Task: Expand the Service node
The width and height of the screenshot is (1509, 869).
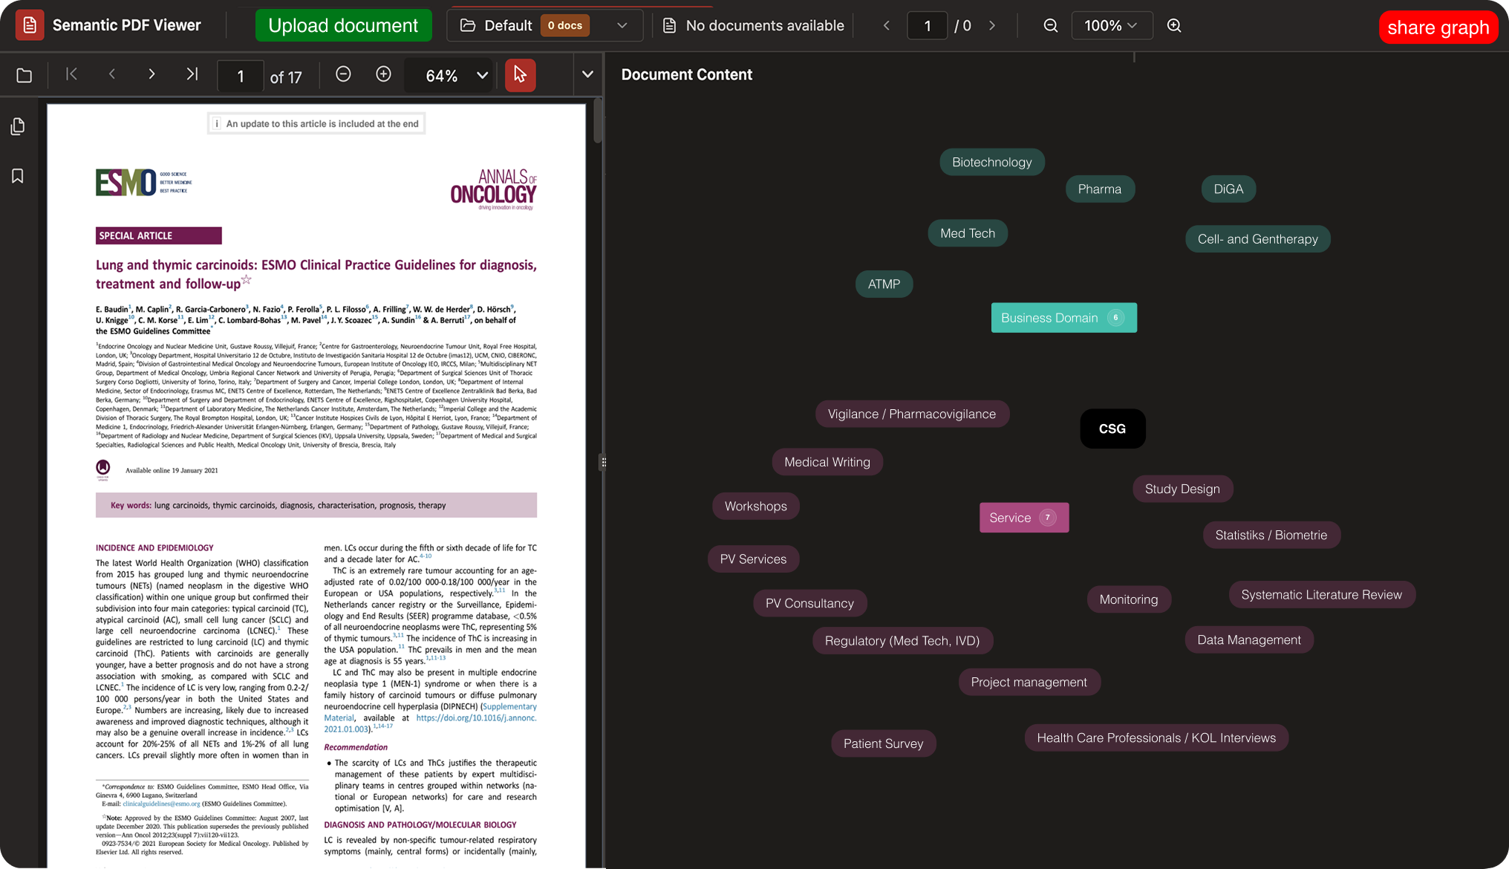Action: pyautogui.click(x=1024, y=518)
